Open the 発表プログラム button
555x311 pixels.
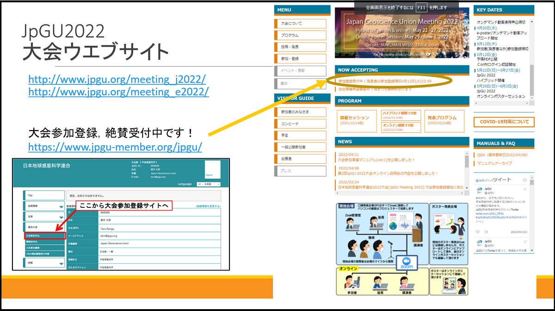(x=445, y=120)
